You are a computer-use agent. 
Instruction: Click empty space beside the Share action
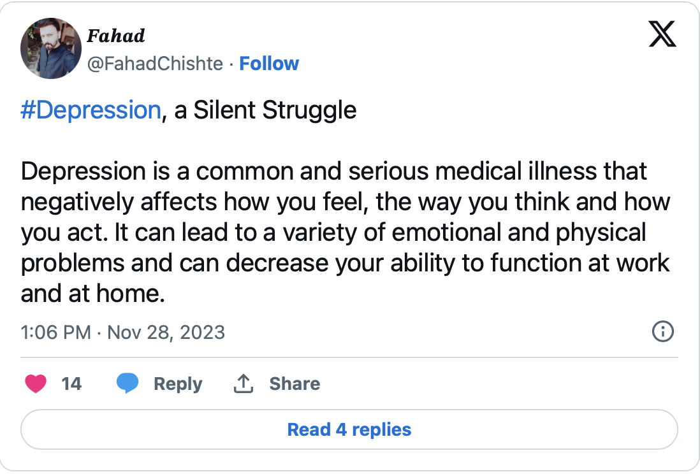click(x=491, y=384)
